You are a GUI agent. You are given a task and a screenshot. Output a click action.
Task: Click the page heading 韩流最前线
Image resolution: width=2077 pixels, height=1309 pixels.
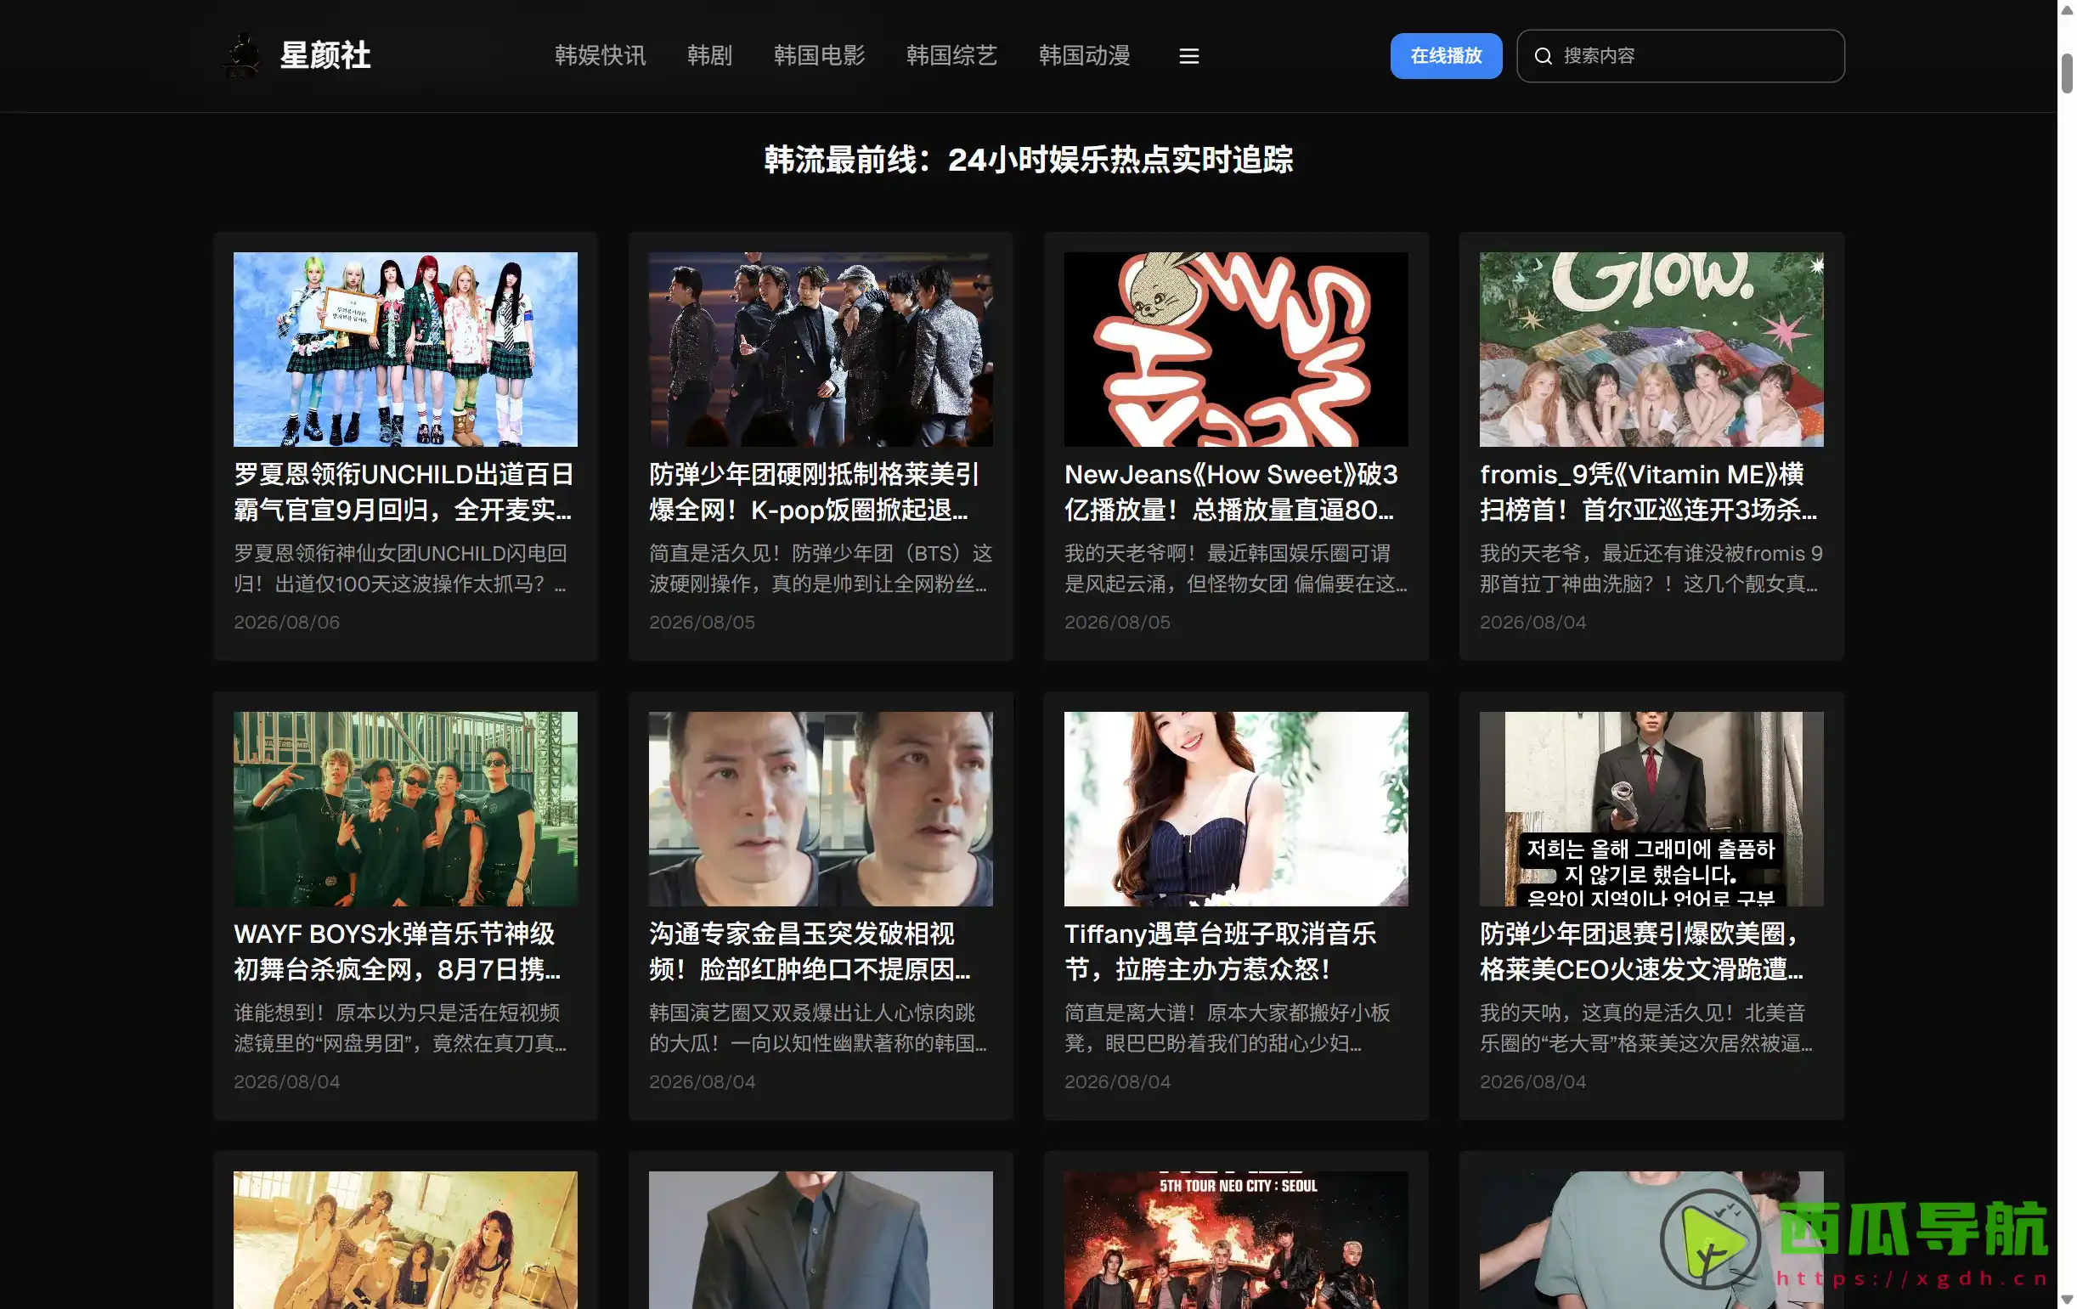tap(1028, 160)
